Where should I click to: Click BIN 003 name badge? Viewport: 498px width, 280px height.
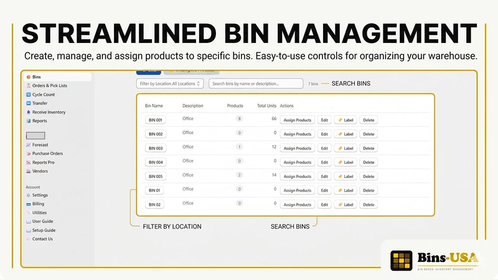click(x=156, y=148)
